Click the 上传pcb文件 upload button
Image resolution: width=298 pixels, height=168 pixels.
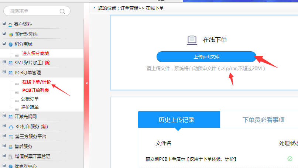point(206,56)
